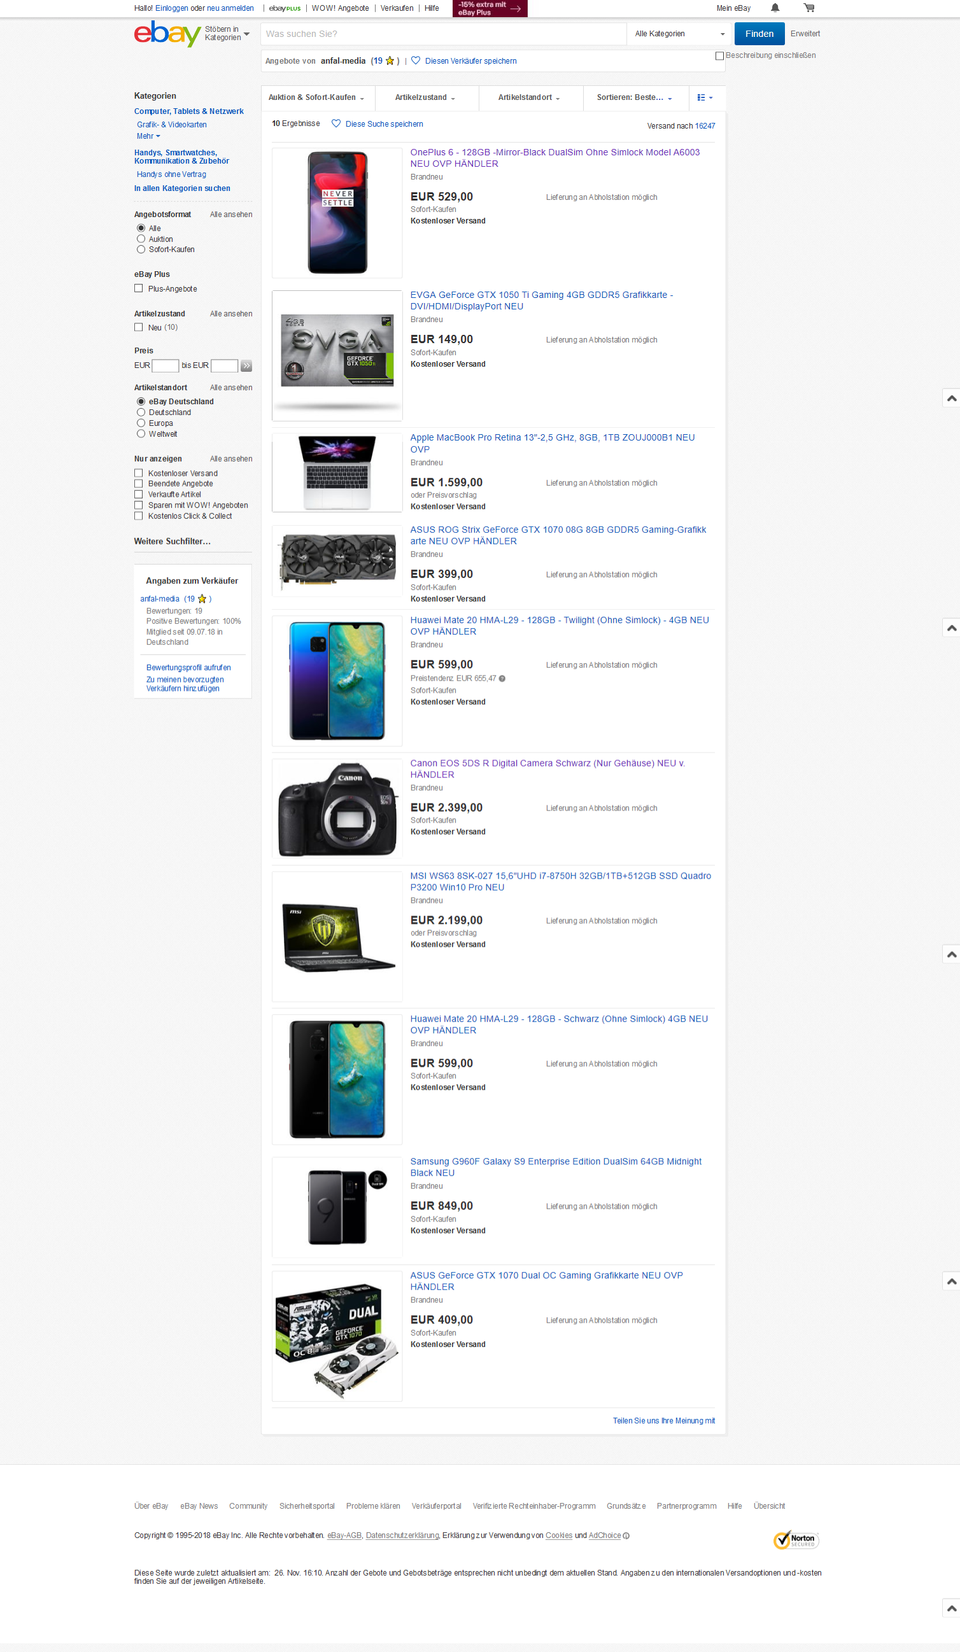Open the list view options icon
This screenshot has height=1652, width=960.
(705, 97)
